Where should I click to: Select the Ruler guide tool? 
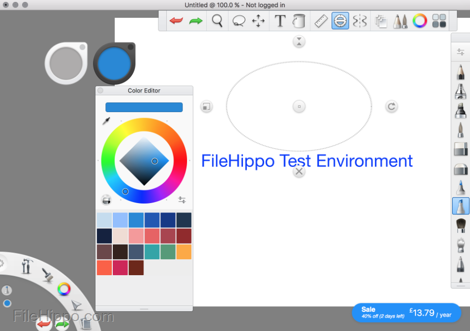click(320, 21)
